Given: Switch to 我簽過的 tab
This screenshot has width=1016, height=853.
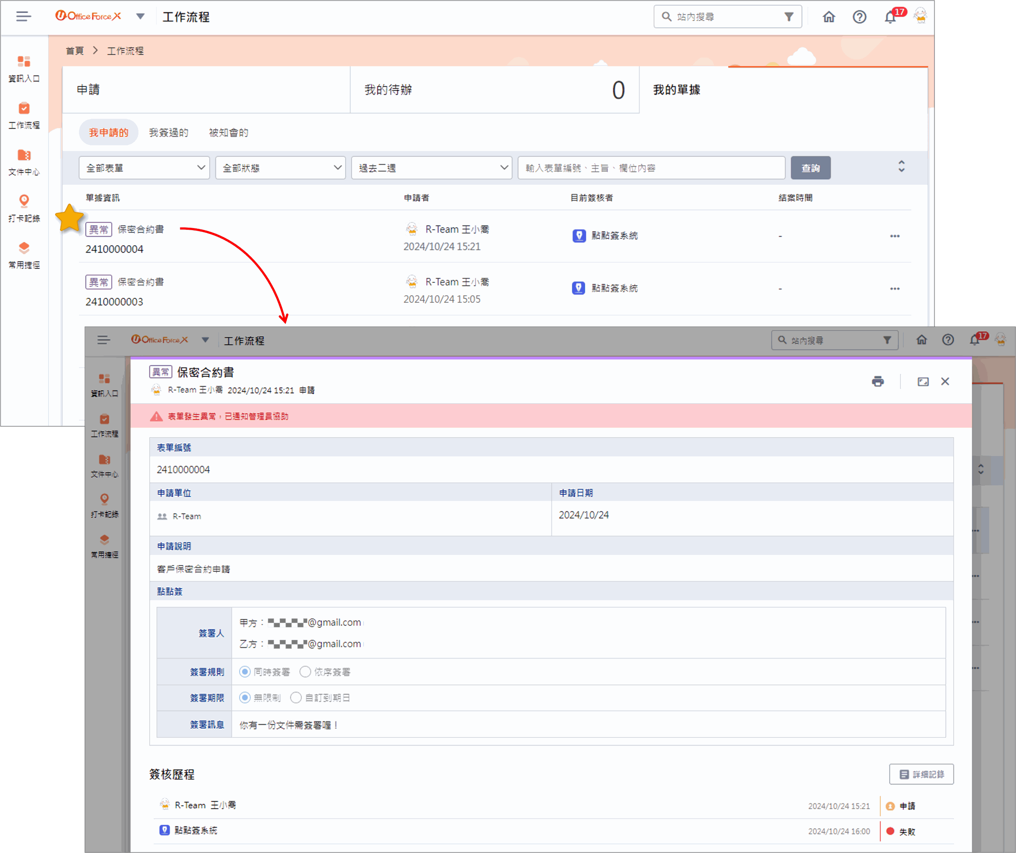Looking at the screenshot, I should pos(168,133).
